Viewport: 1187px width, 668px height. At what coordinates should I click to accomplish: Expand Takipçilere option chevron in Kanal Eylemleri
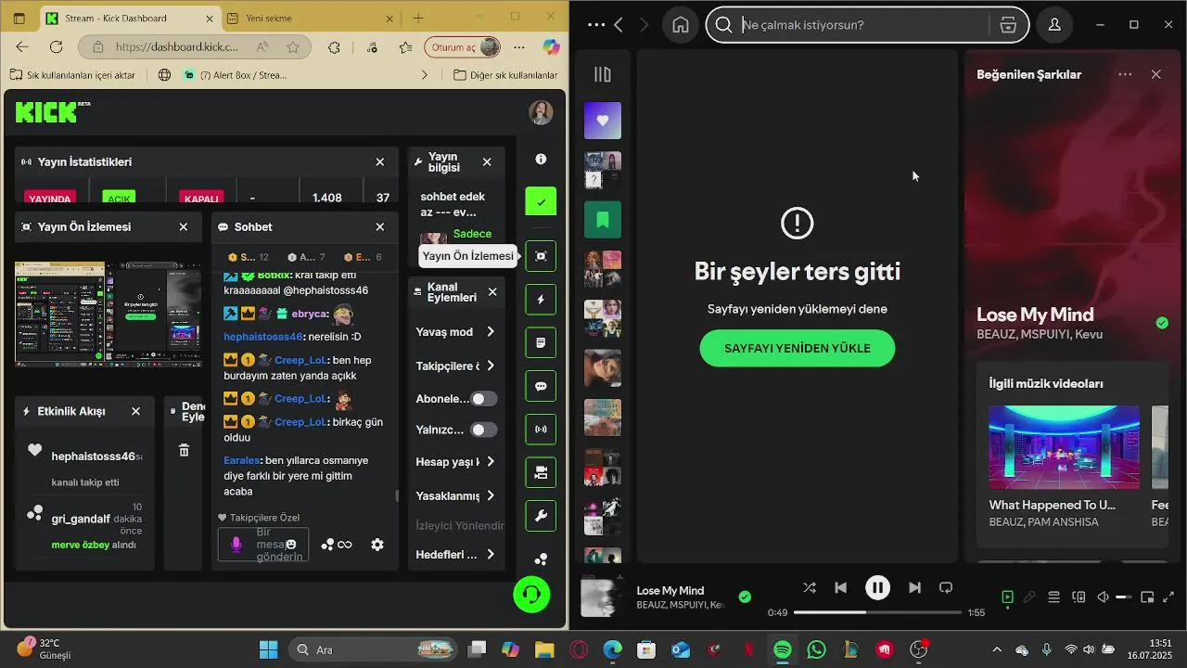[x=491, y=366]
